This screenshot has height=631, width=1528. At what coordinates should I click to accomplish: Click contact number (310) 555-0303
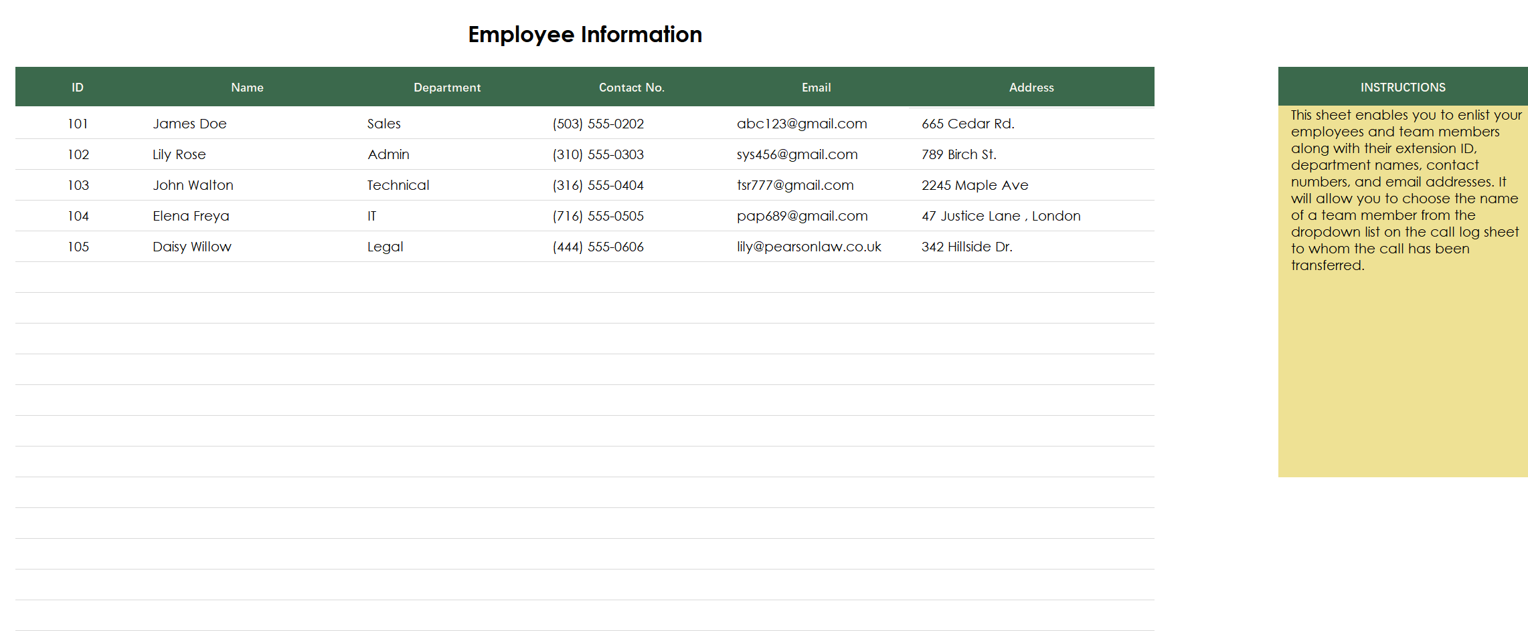[x=598, y=154]
